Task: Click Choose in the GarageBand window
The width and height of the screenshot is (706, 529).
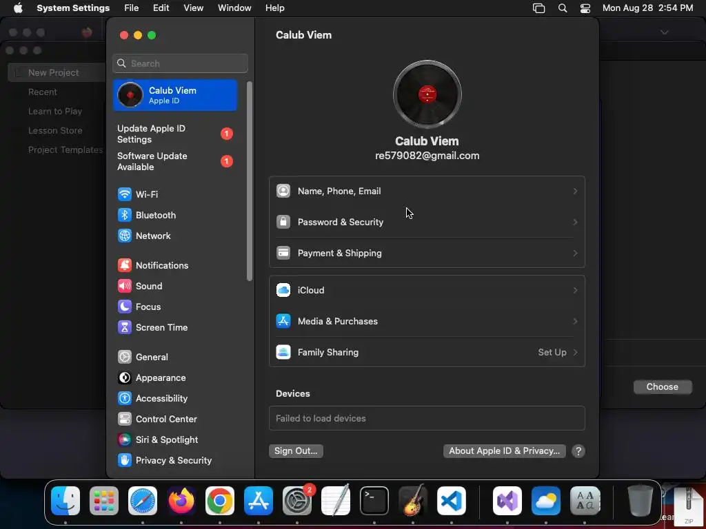Action: tap(663, 387)
